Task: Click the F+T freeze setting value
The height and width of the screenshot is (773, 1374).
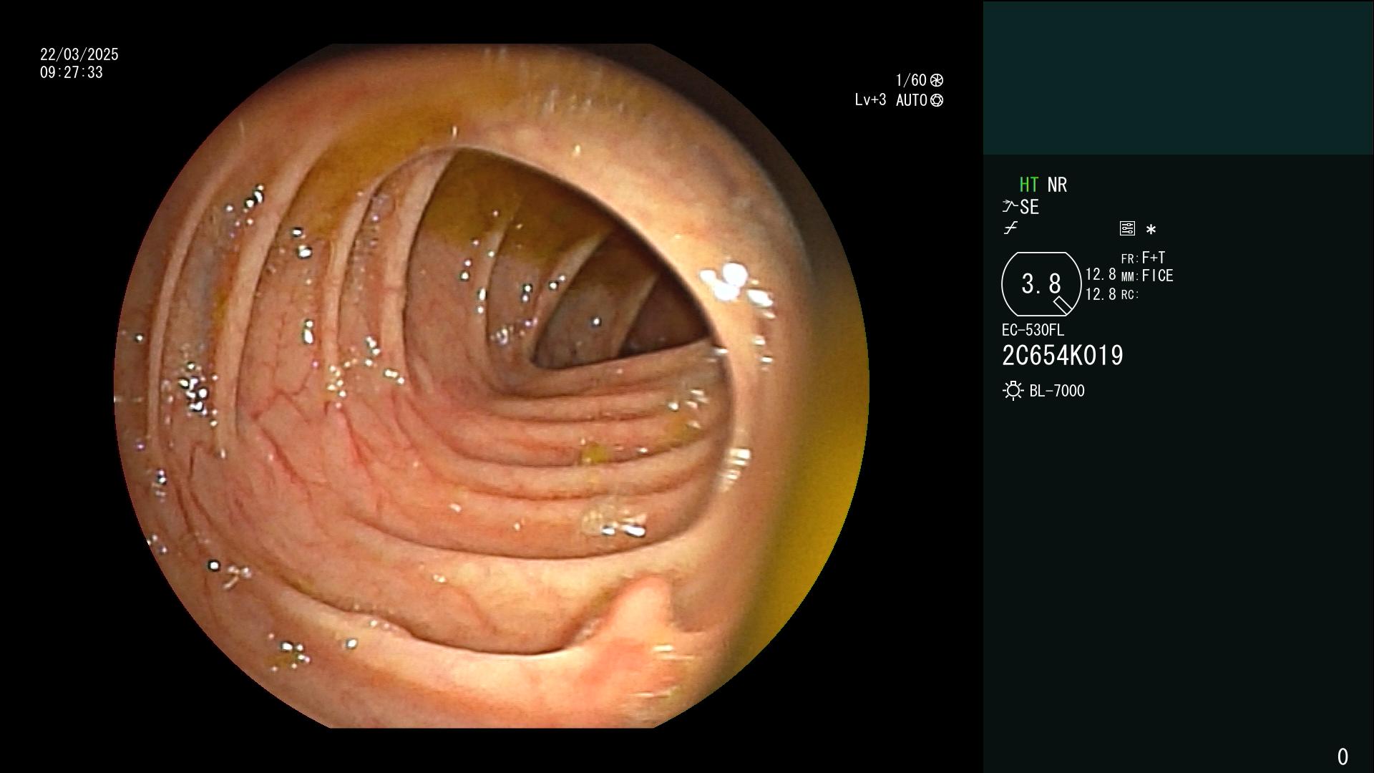Action: [x=1154, y=257]
